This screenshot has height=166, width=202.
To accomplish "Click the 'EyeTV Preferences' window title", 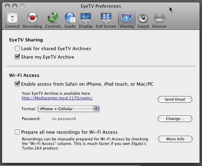I will (x=101, y=6).
